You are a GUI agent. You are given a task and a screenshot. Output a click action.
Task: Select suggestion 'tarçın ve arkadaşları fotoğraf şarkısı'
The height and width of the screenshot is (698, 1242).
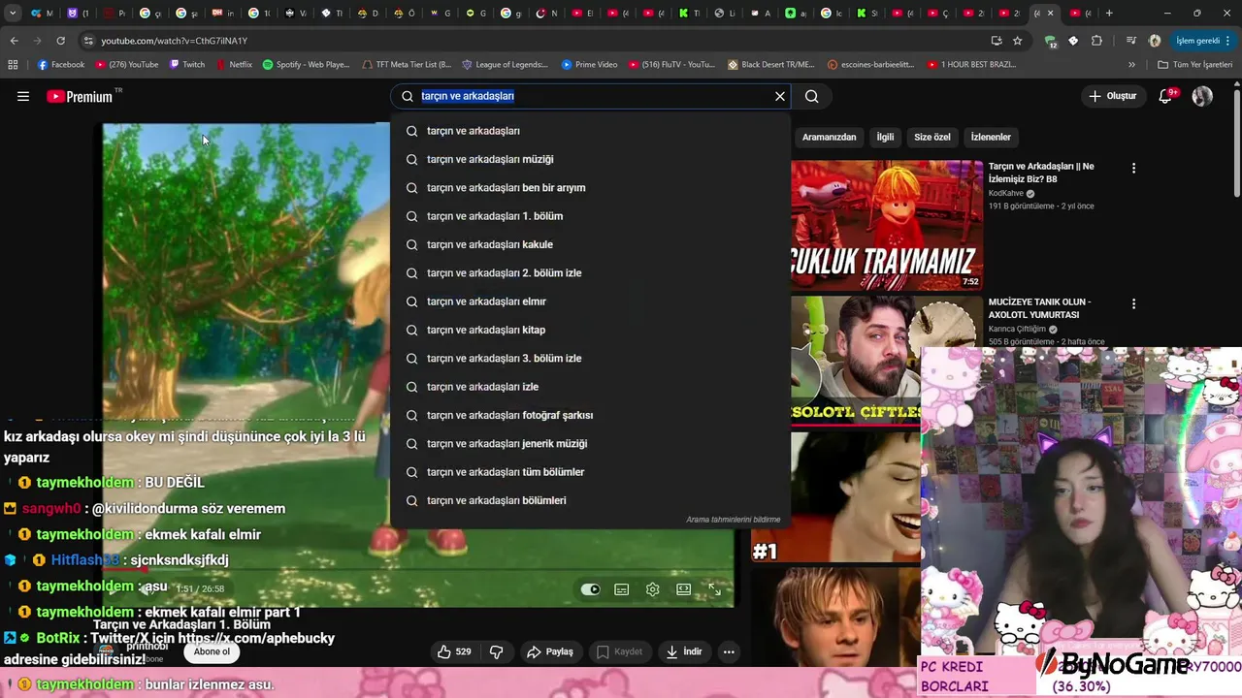pyautogui.click(x=590, y=415)
